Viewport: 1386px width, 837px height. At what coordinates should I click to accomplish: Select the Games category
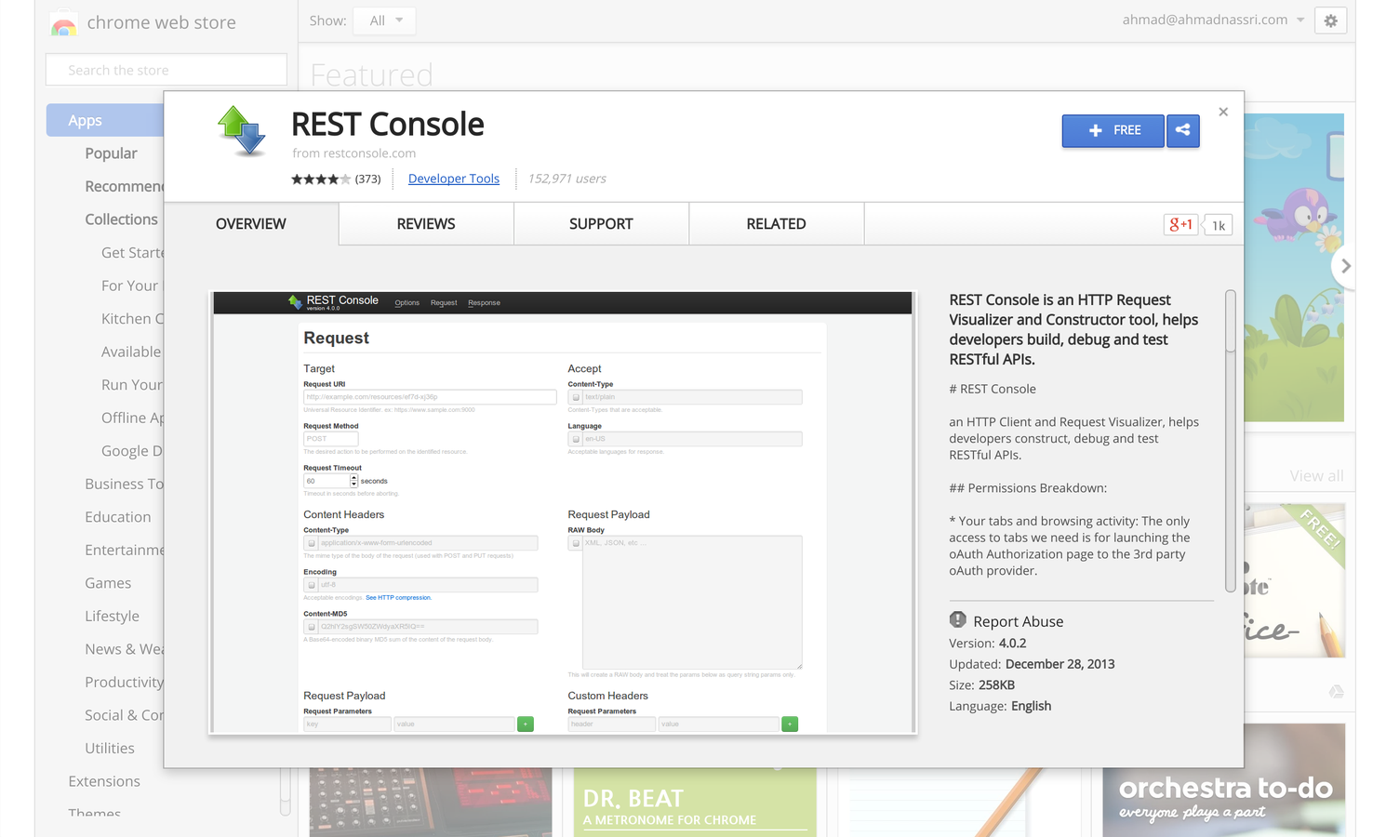click(x=108, y=583)
